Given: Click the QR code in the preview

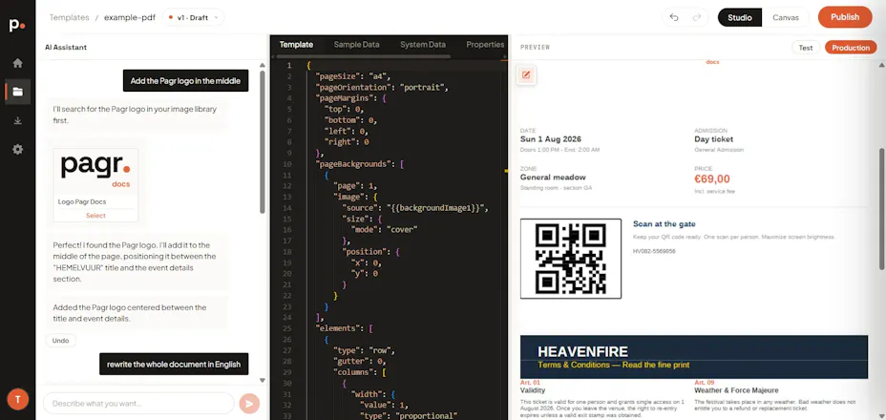Looking at the screenshot, I should [x=571, y=259].
